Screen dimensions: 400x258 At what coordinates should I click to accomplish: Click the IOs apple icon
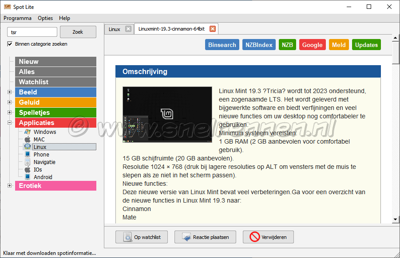(27, 169)
